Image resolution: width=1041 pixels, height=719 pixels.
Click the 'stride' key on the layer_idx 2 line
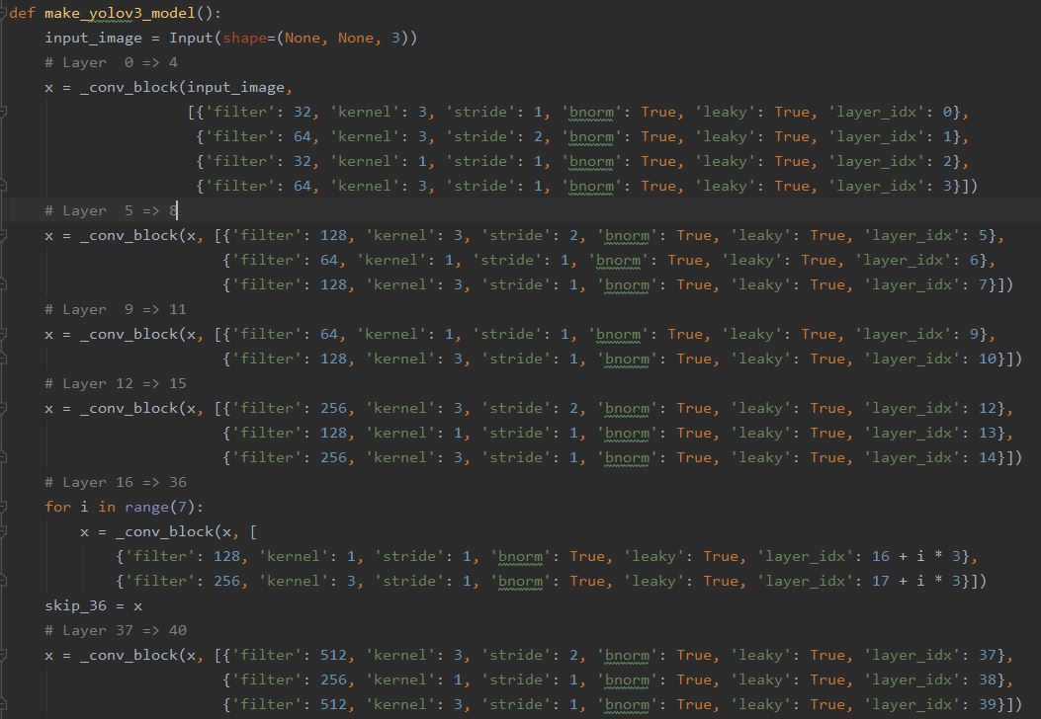[481, 161]
